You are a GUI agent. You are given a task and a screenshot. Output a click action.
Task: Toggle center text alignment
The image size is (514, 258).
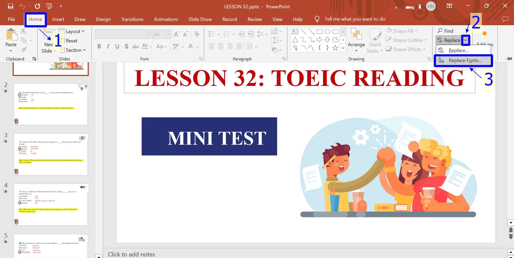221,46
